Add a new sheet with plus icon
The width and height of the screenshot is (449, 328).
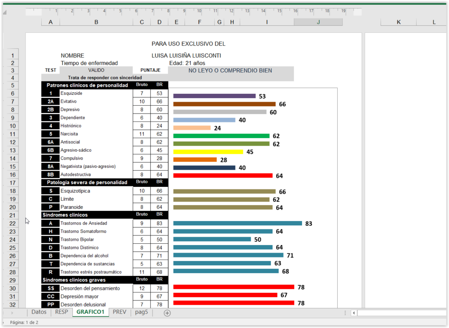167,313
